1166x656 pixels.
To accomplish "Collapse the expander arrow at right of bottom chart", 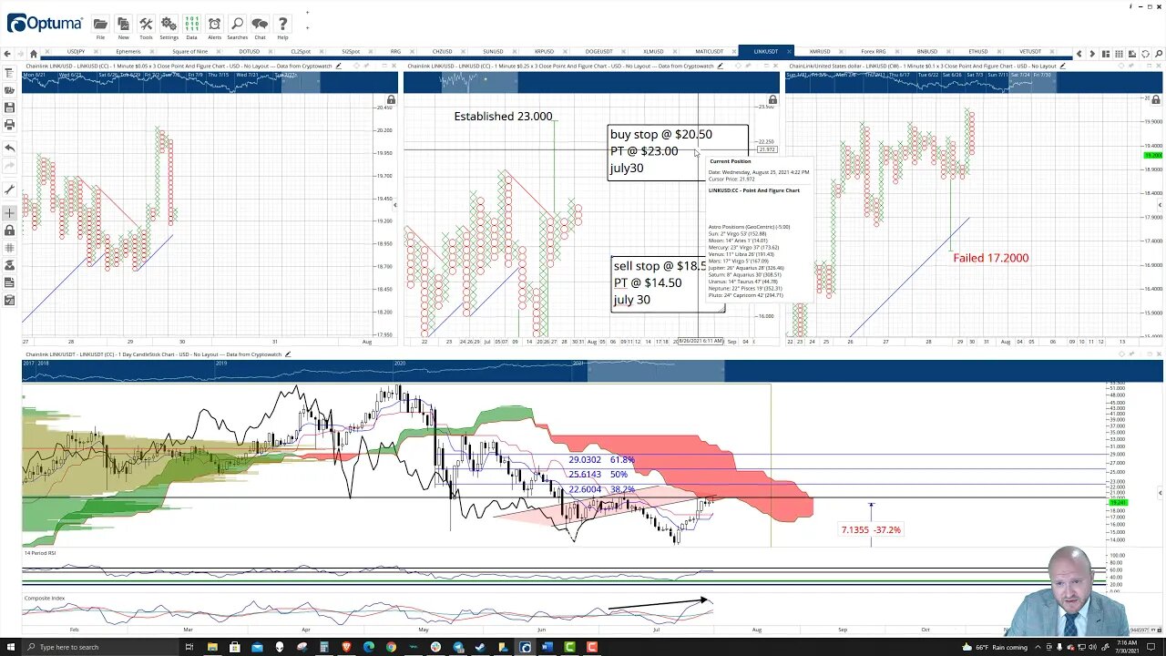I will [x=1160, y=493].
